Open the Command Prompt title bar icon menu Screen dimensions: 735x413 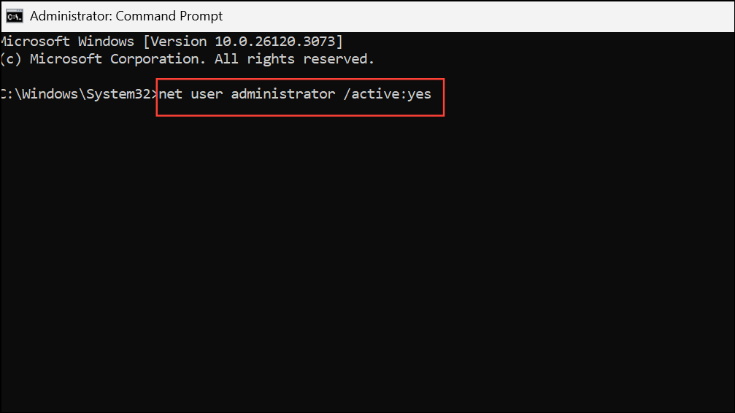tap(14, 16)
